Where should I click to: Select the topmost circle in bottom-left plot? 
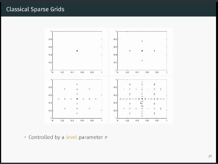tap(77, 84)
